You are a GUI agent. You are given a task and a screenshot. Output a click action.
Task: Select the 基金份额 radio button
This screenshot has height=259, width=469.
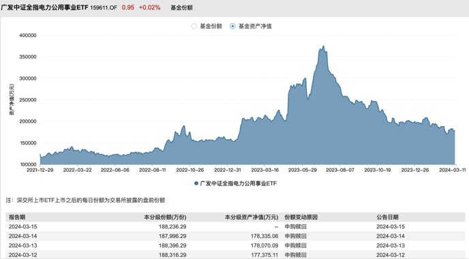(x=194, y=27)
